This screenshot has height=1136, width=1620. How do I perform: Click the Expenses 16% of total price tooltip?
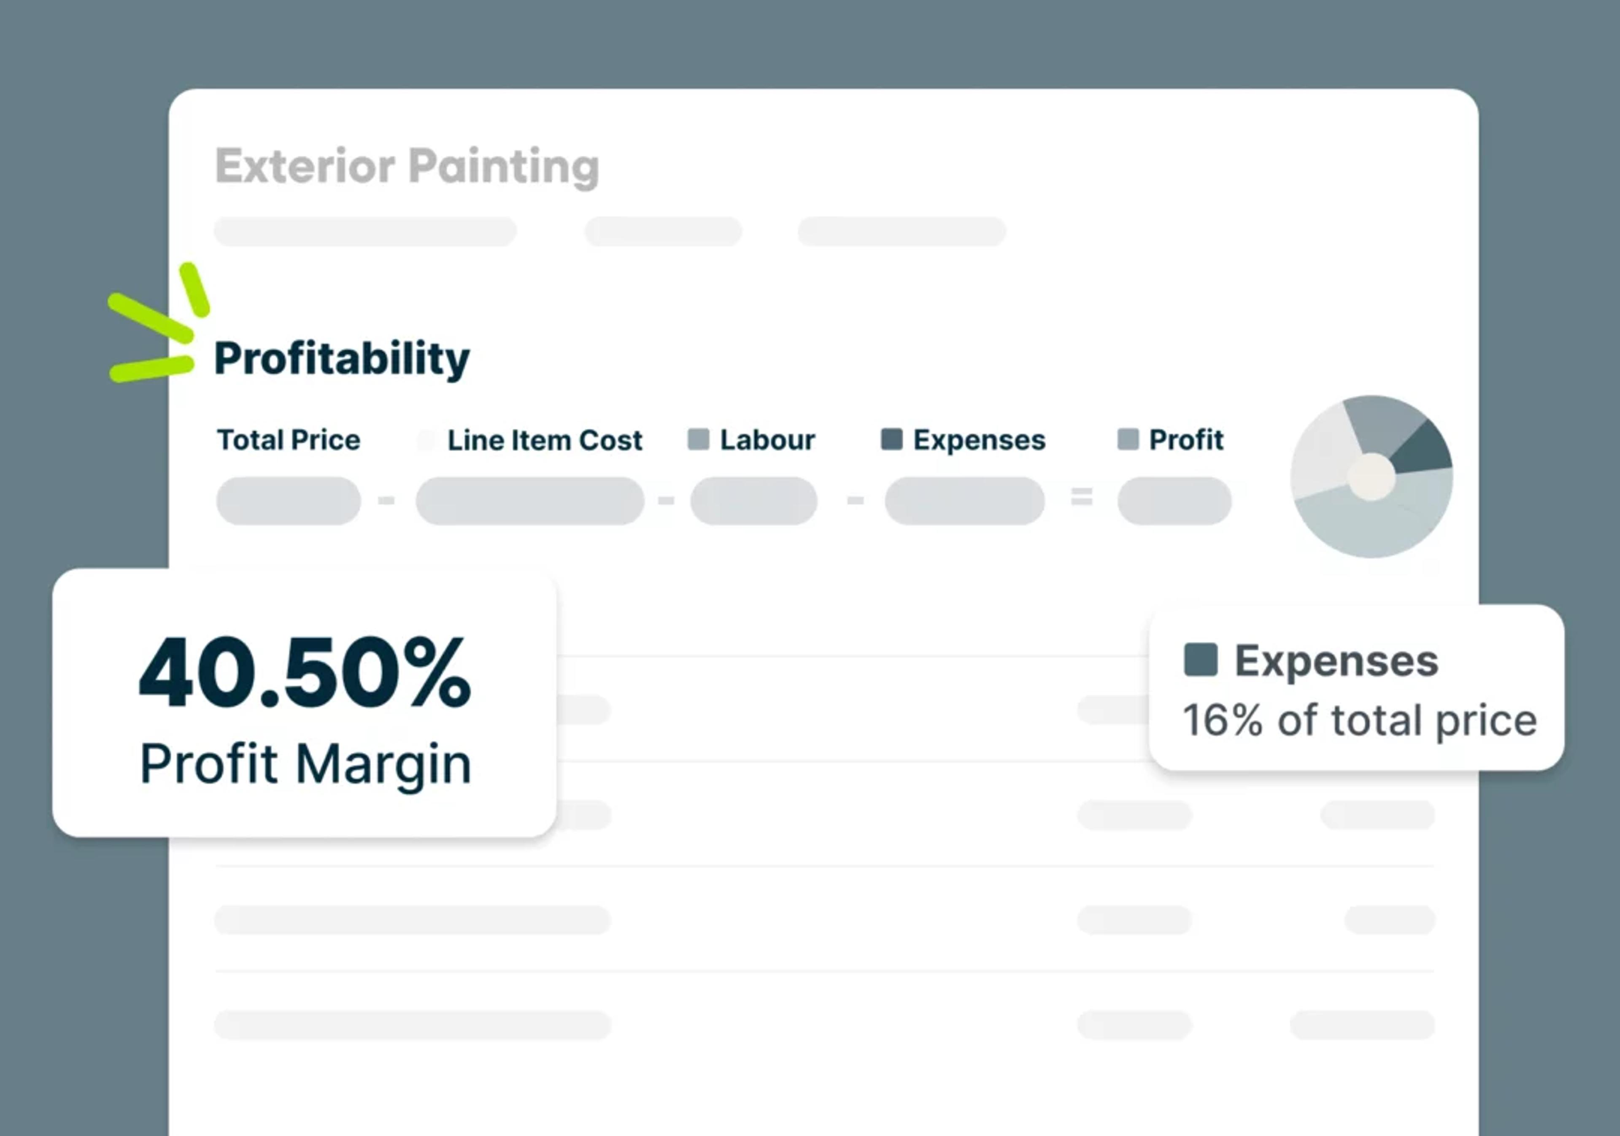pos(1356,687)
